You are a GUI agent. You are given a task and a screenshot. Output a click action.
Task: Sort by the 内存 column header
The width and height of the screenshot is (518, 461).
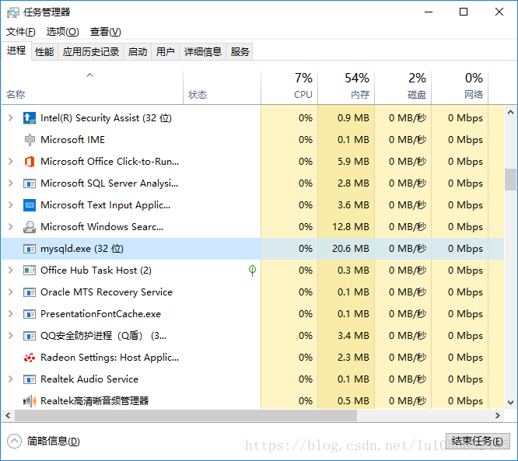click(x=346, y=88)
